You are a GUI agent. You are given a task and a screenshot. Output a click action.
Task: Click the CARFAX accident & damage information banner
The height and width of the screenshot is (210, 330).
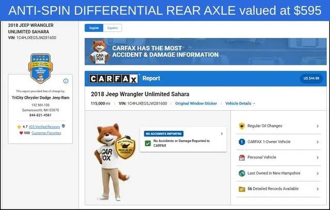(206, 51)
